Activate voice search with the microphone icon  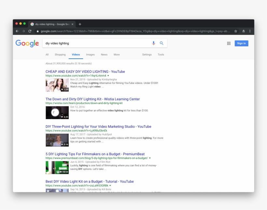coord(153,43)
